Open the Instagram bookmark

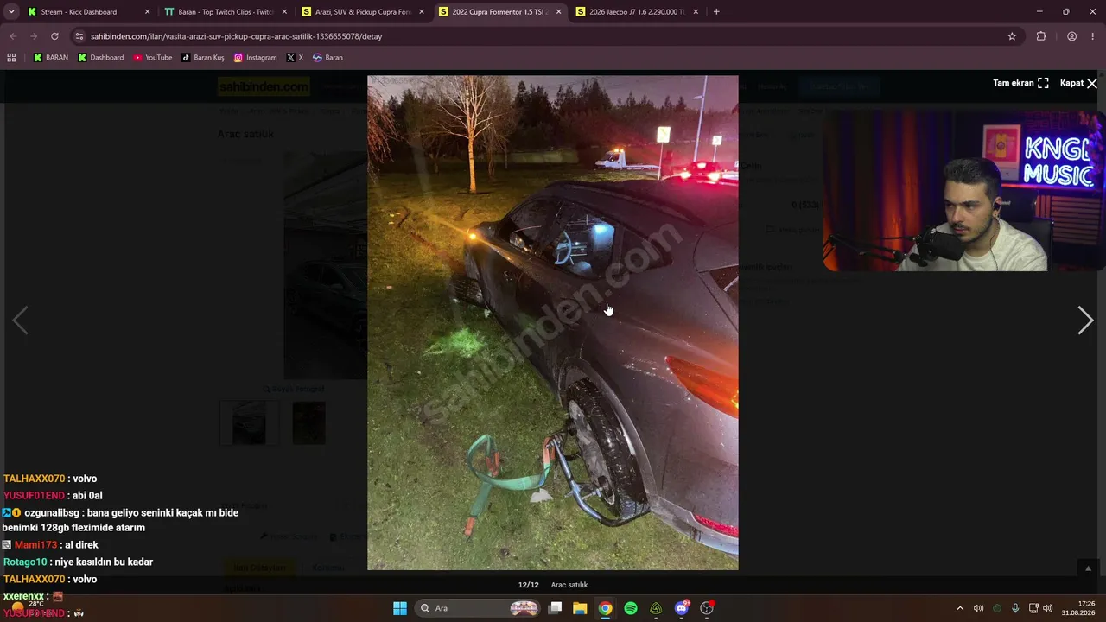tap(255, 58)
